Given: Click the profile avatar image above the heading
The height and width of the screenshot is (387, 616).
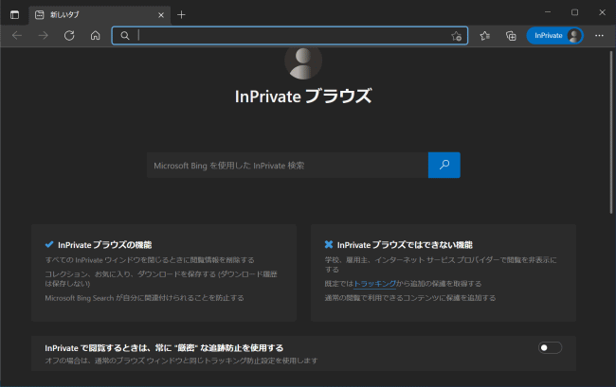Looking at the screenshot, I should point(303,62).
